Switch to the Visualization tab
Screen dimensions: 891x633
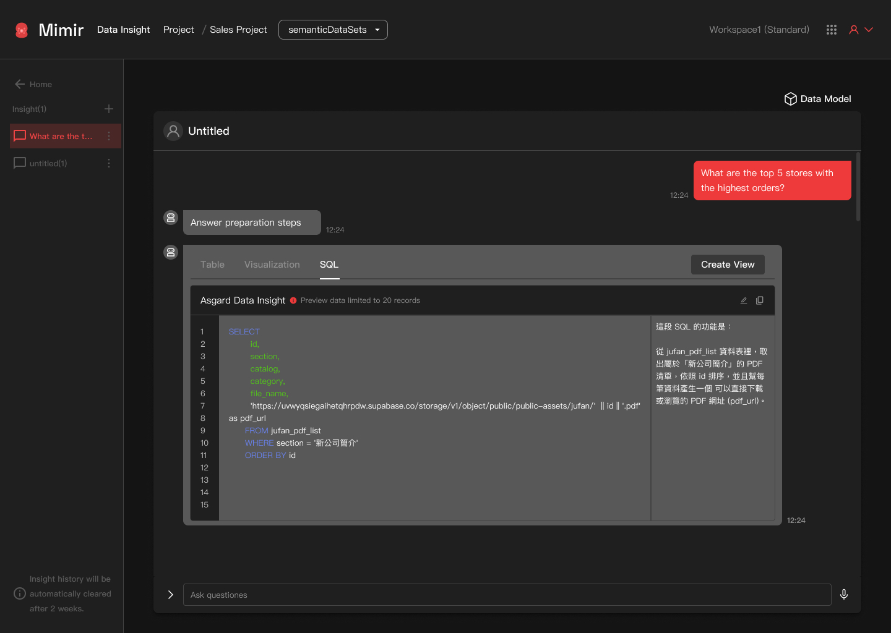pyautogui.click(x=272, y=264)
